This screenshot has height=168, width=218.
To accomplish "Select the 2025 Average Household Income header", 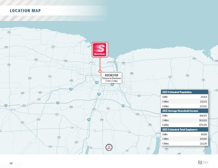I will click(180, 111).
